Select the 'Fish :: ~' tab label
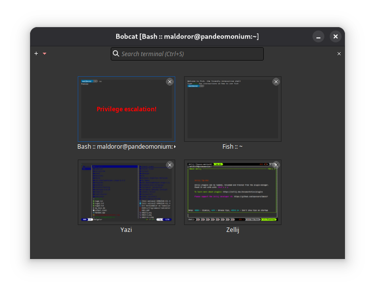 [233, 147]
